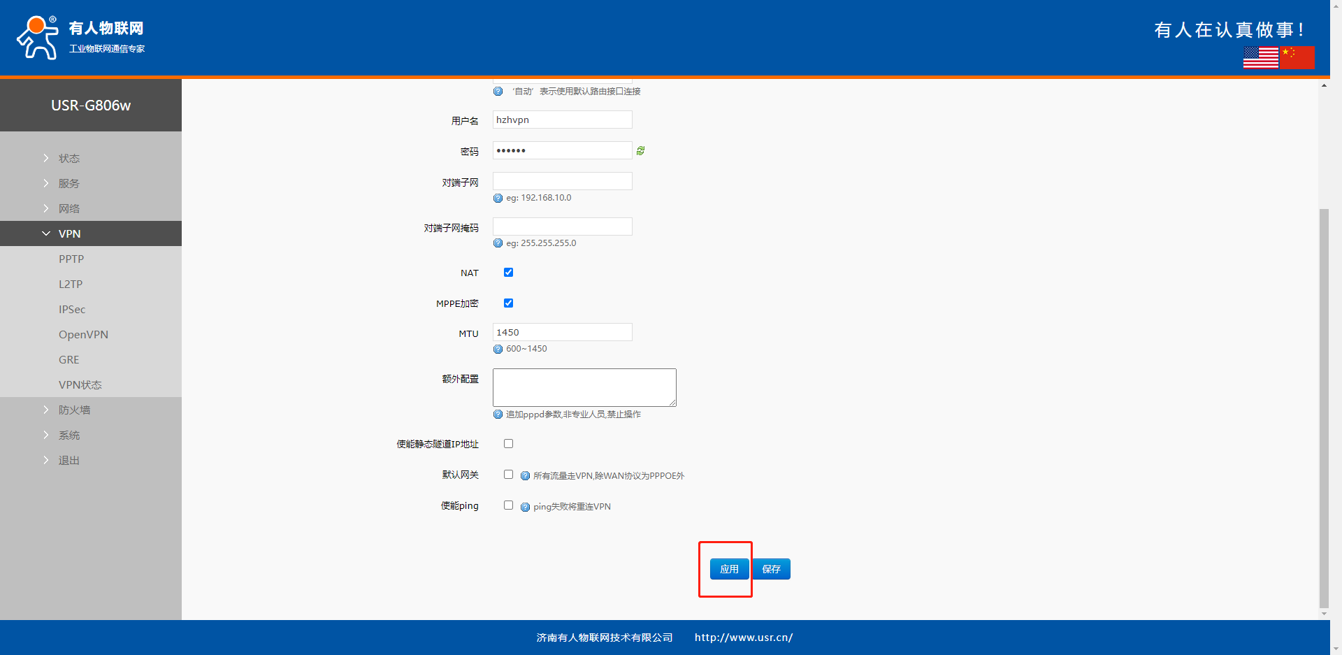Open the OpenVPN settings page
This screenshot has height=655, width=1342.
(x=83, y=335)
